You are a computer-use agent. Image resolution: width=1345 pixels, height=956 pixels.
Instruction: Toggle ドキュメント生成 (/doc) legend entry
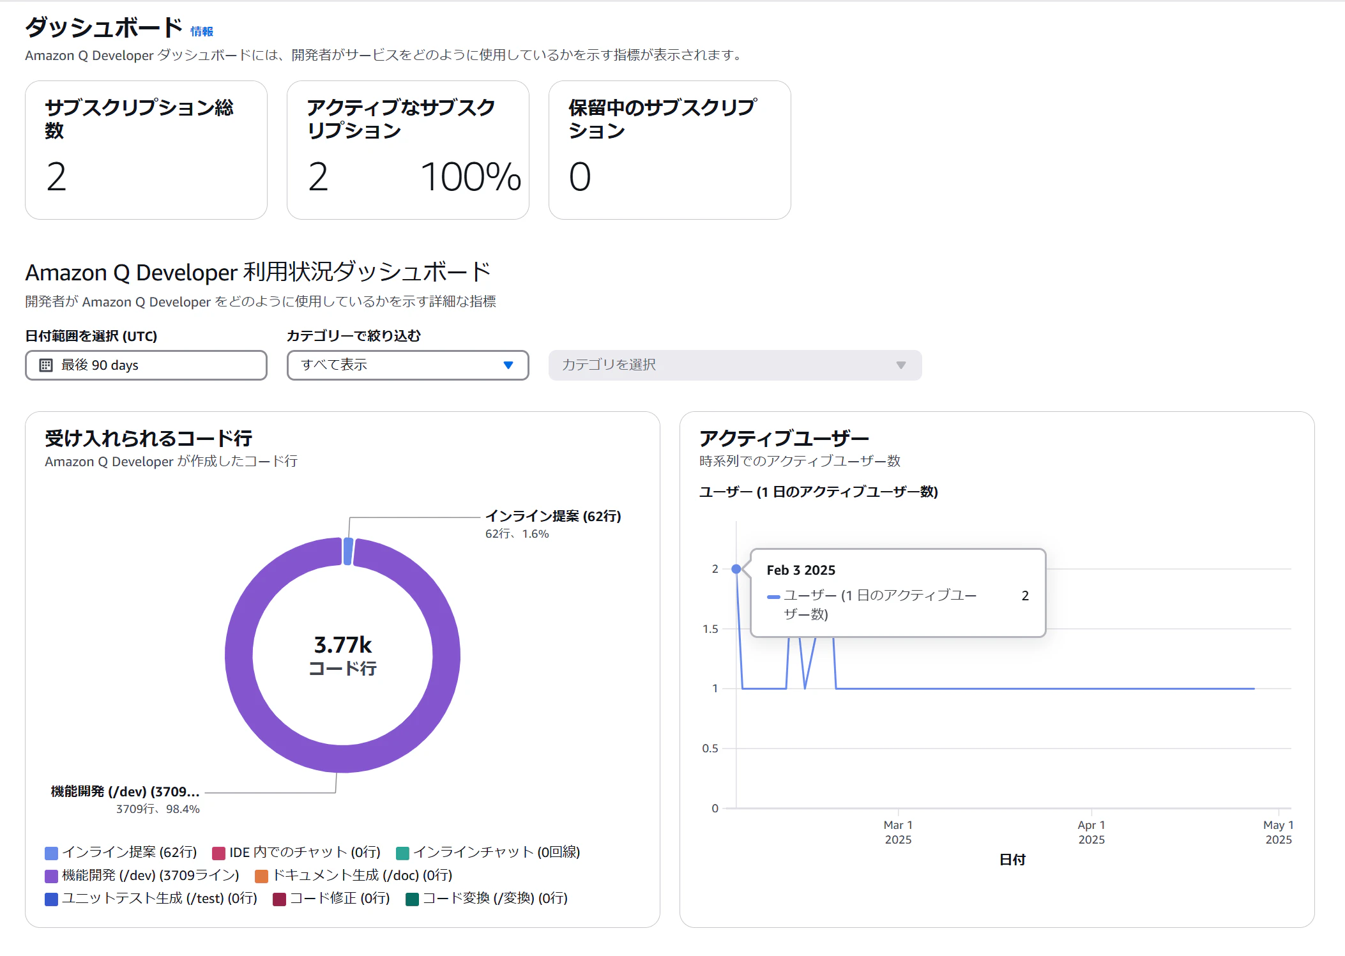pos(354,876)
